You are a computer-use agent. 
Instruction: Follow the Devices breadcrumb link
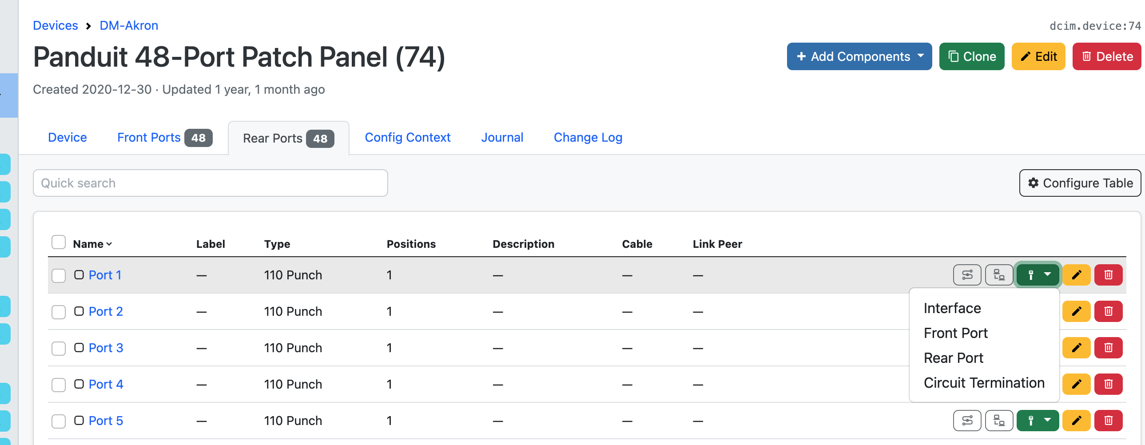(56, 26)
